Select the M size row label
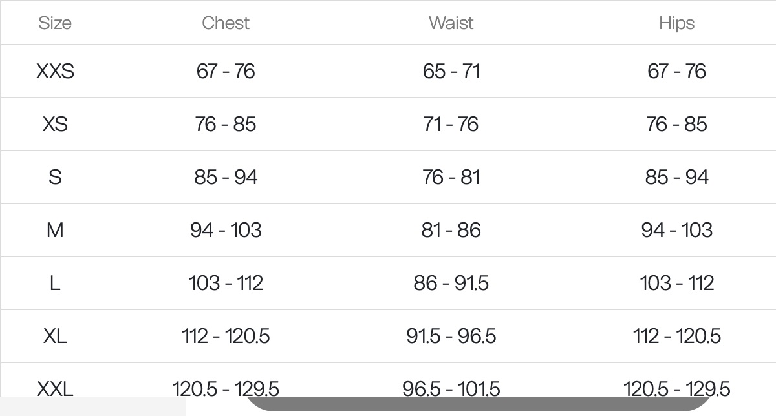 [x=55, y=230]
